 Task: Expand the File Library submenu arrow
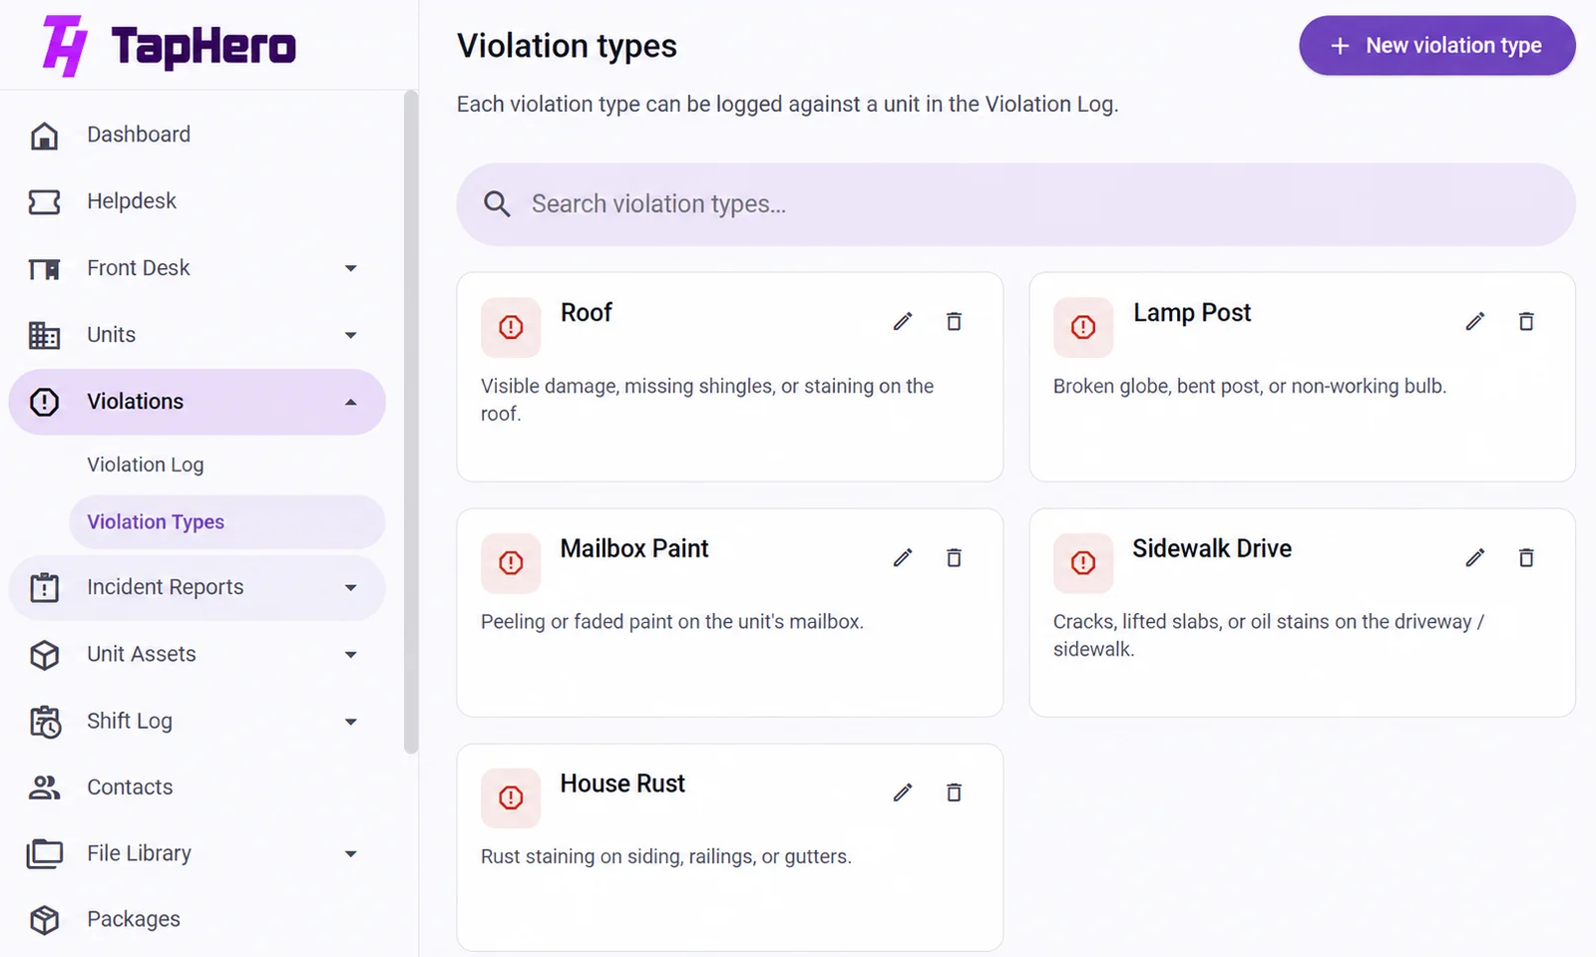click(351, 854)
